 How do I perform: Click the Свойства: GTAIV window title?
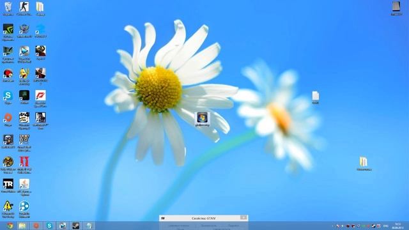click(x=203, y=218)
